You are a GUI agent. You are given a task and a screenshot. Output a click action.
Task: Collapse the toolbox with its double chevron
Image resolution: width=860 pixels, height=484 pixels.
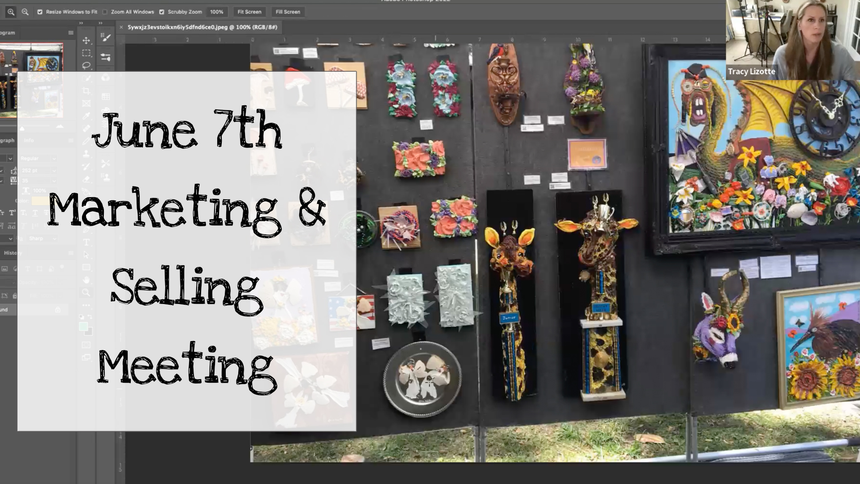81,23
